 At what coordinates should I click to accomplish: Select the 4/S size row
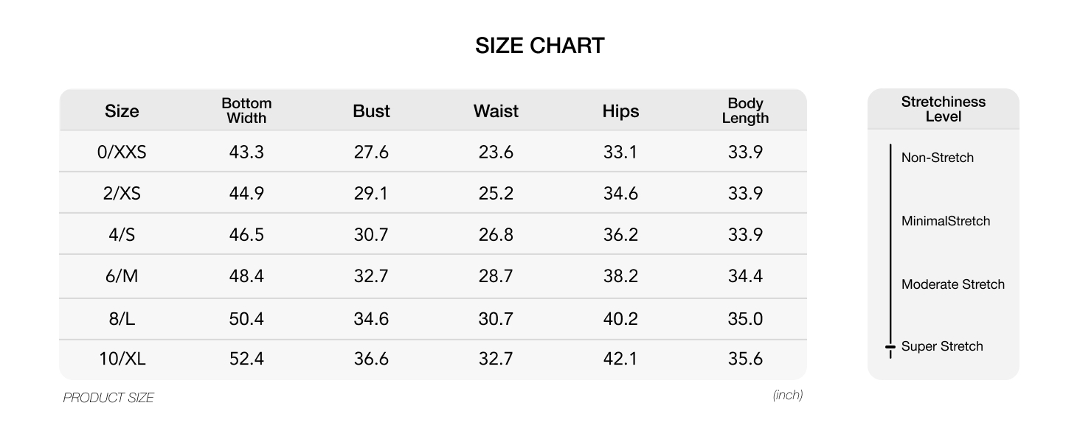pos(433,234)
